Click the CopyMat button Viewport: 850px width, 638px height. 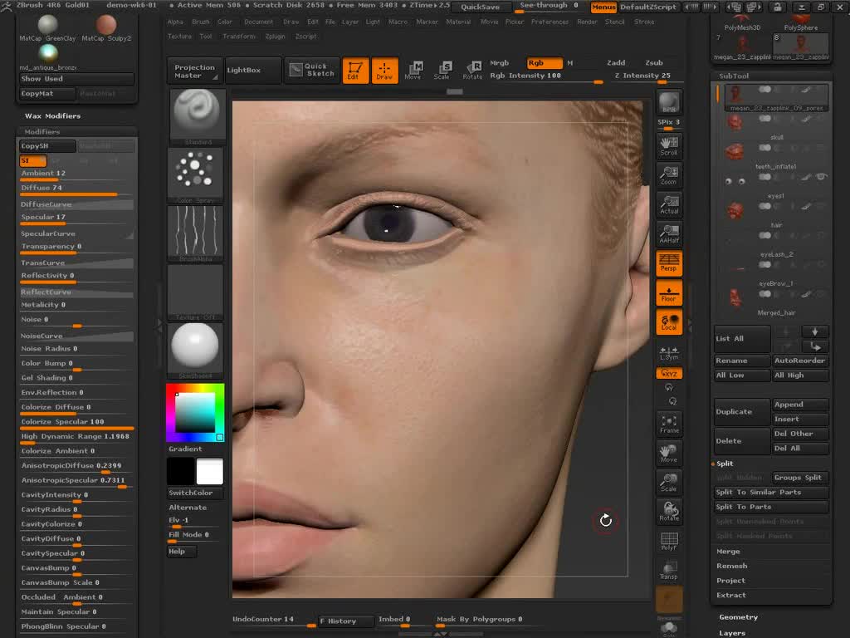coord(47,93)
